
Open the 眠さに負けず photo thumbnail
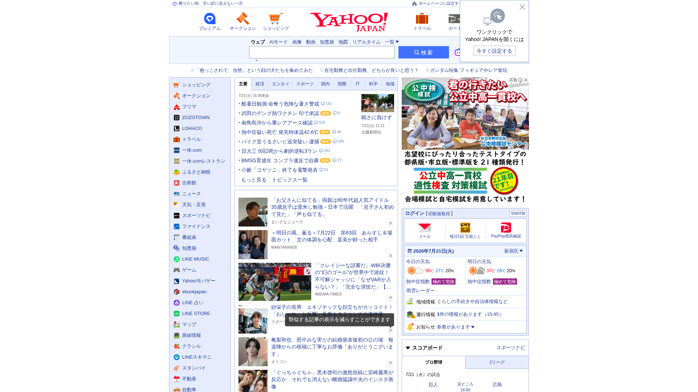click(x=378, y=103)
